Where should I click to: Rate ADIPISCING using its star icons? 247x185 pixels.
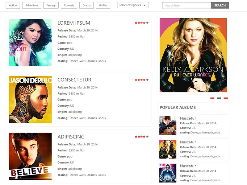141,137
